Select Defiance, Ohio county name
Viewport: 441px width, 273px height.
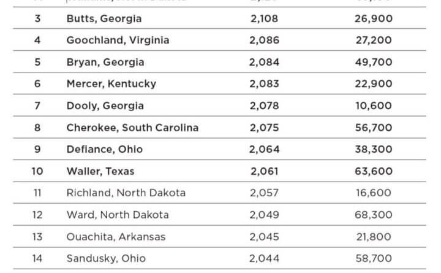tap(105, 149)
